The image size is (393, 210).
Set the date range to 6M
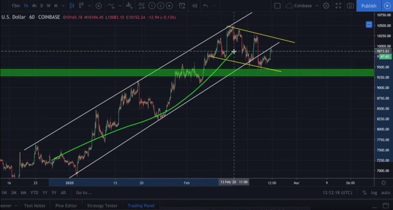[x=23, y=193]
